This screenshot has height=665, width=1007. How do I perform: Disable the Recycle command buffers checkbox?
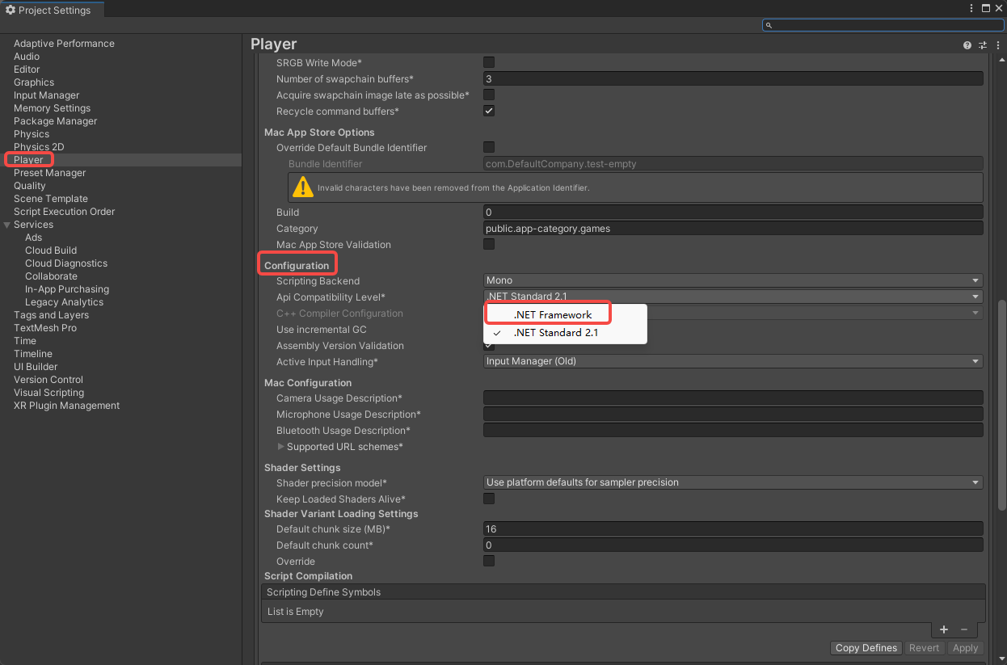[489, 111]
